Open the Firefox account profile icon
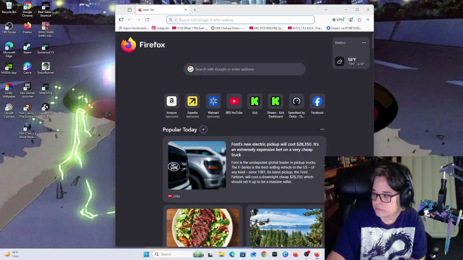The image size is (463, 260). coord(351,20)
